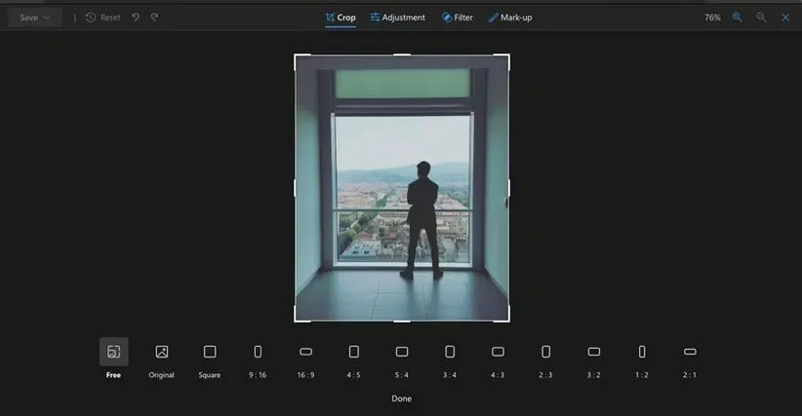Redo the last edit

[x=154, y=18]
